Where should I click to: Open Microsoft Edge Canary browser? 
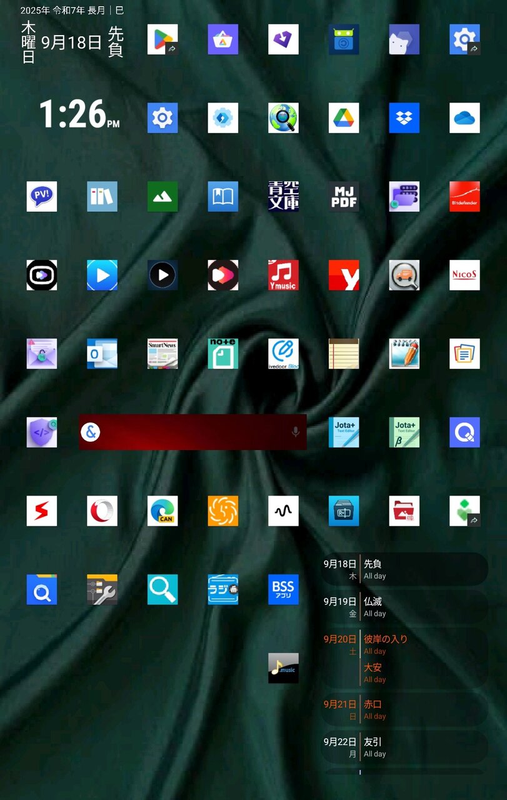[x=163, y=511]
